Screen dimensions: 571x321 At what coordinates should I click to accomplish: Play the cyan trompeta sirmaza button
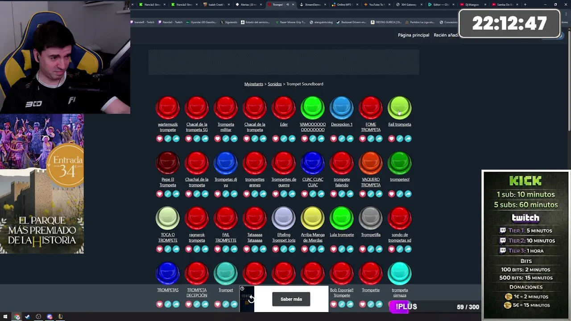pyautogui.click(x=400, y=273)
